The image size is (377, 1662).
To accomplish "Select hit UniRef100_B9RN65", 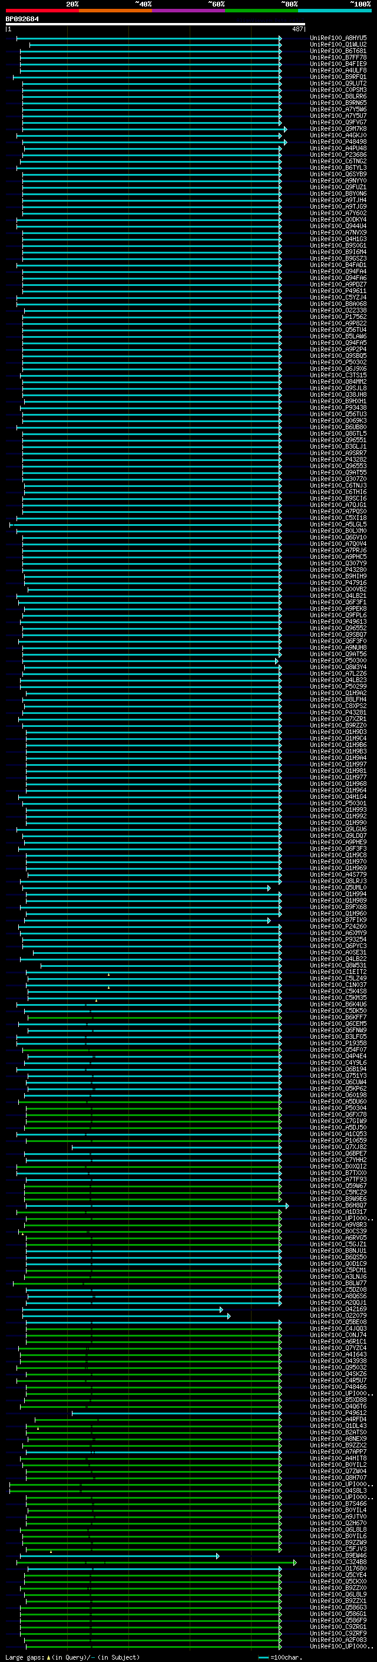I will pyautogui.click(x=338, y=103).
